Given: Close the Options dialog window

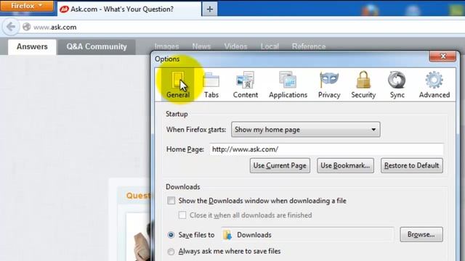Looking at the screenshot, I should pyautogui.click(x=442, y=56).
